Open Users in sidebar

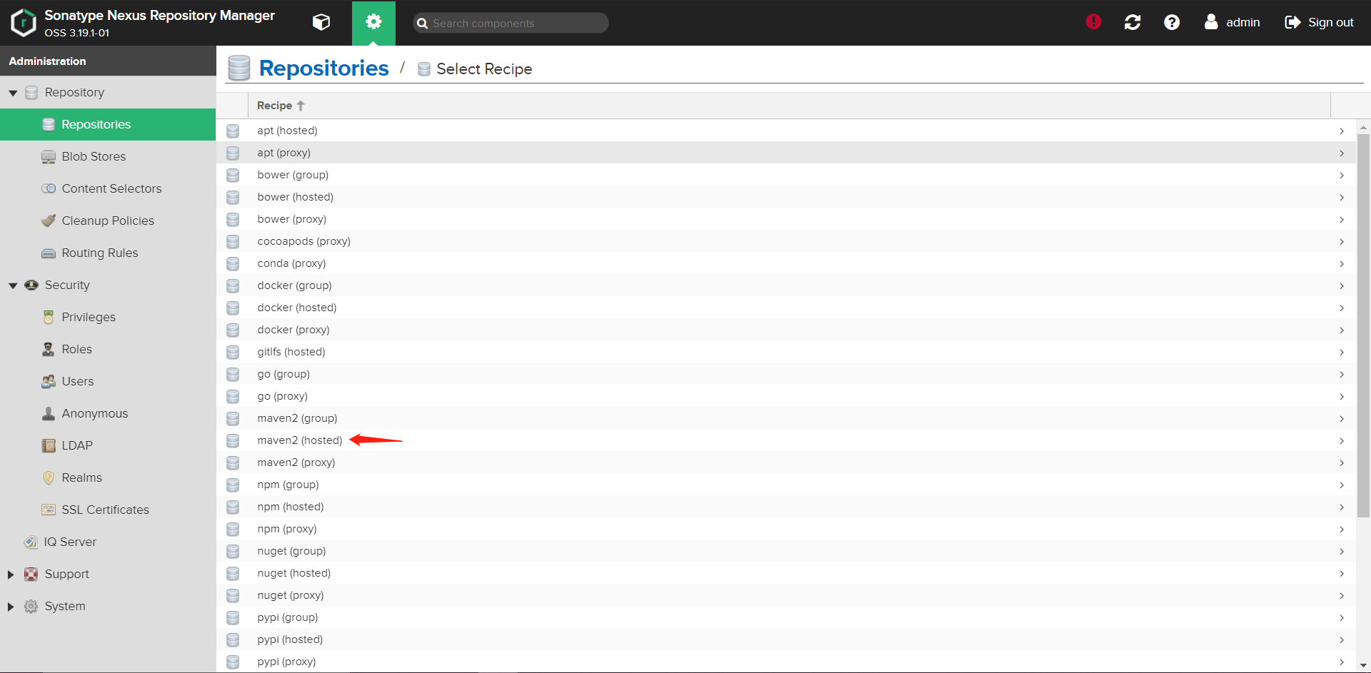[x=108, y=381]
